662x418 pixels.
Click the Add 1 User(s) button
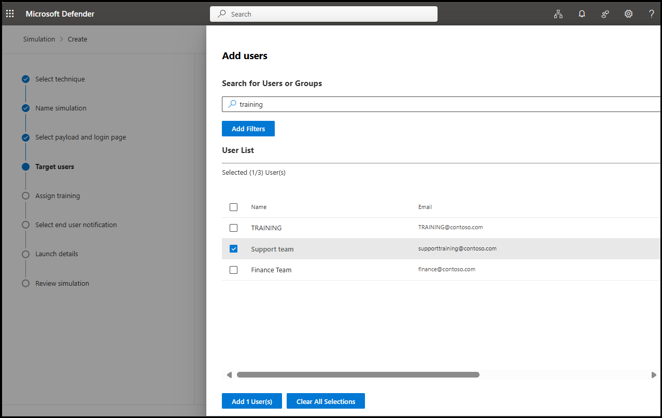click(x=251, y=401)
